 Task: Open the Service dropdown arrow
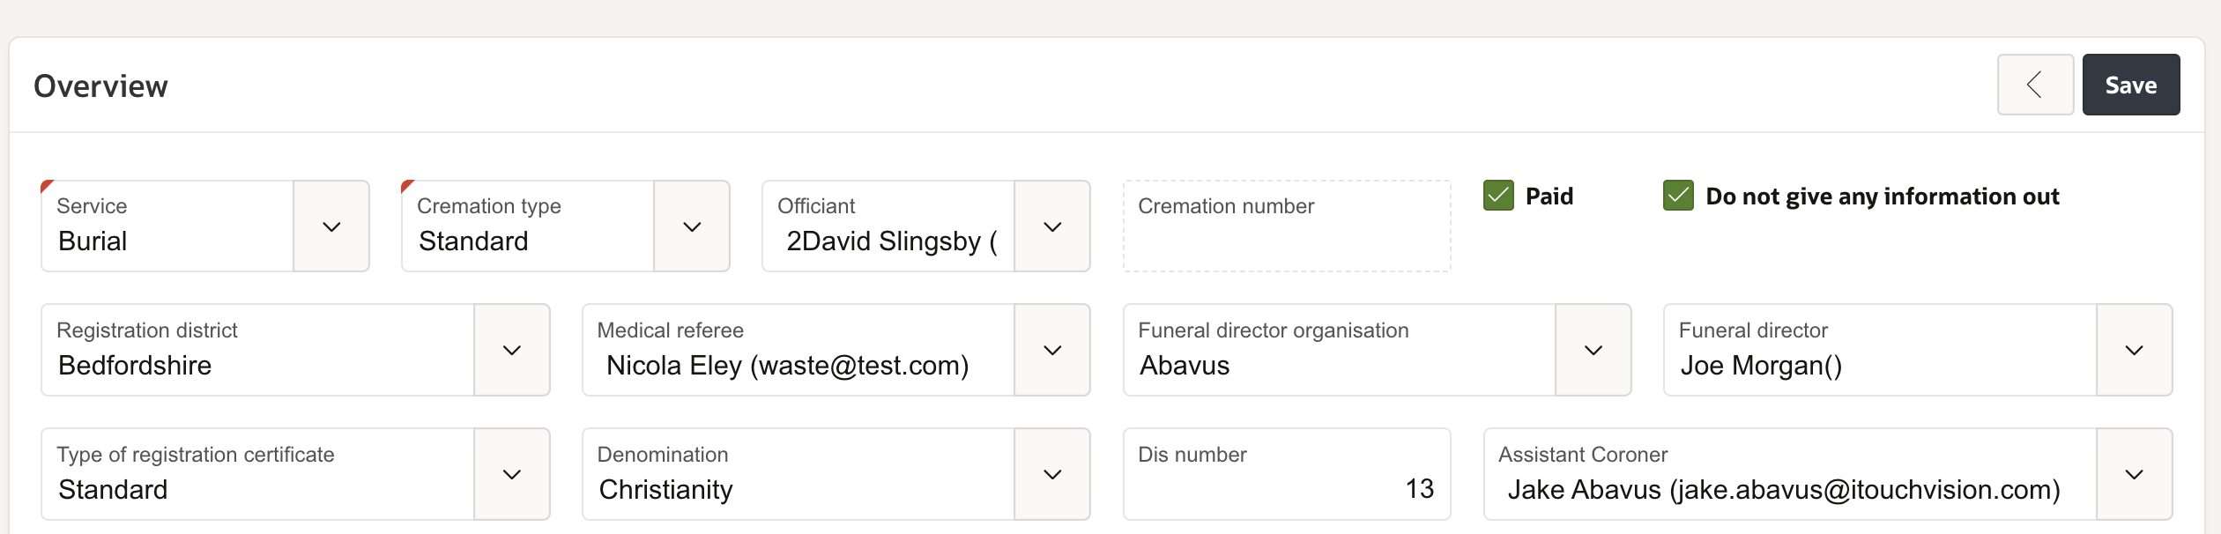tap(331, 226)
